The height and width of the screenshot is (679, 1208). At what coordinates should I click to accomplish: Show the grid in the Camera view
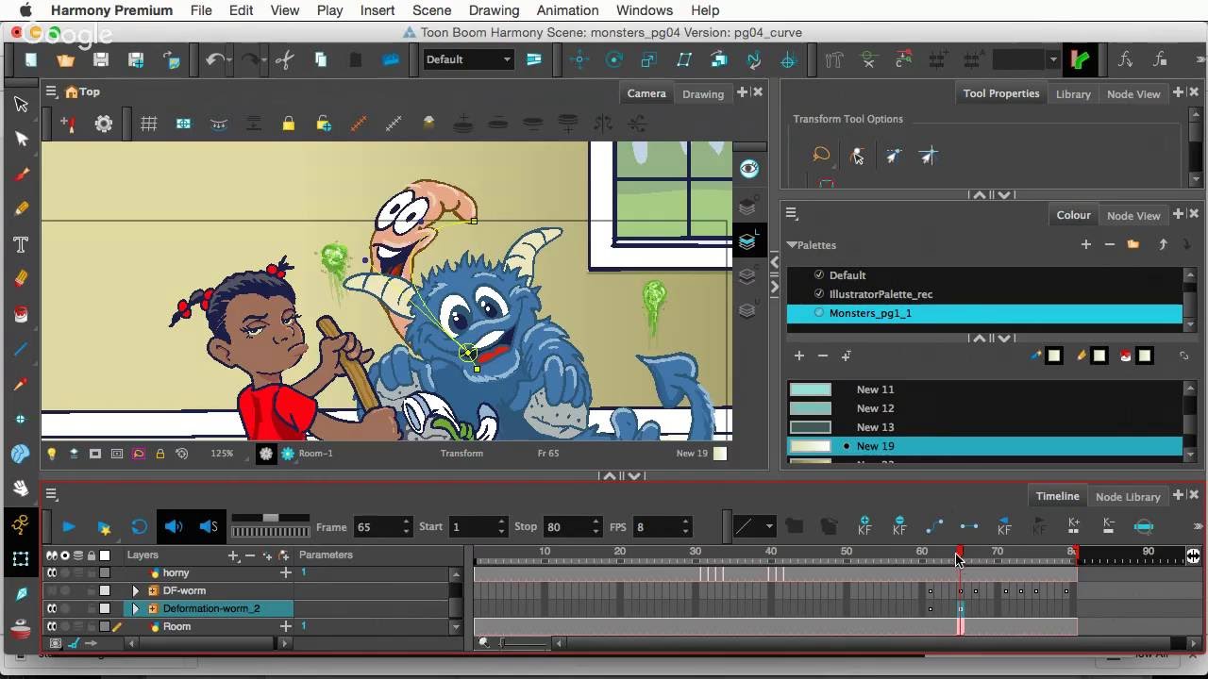148,124
